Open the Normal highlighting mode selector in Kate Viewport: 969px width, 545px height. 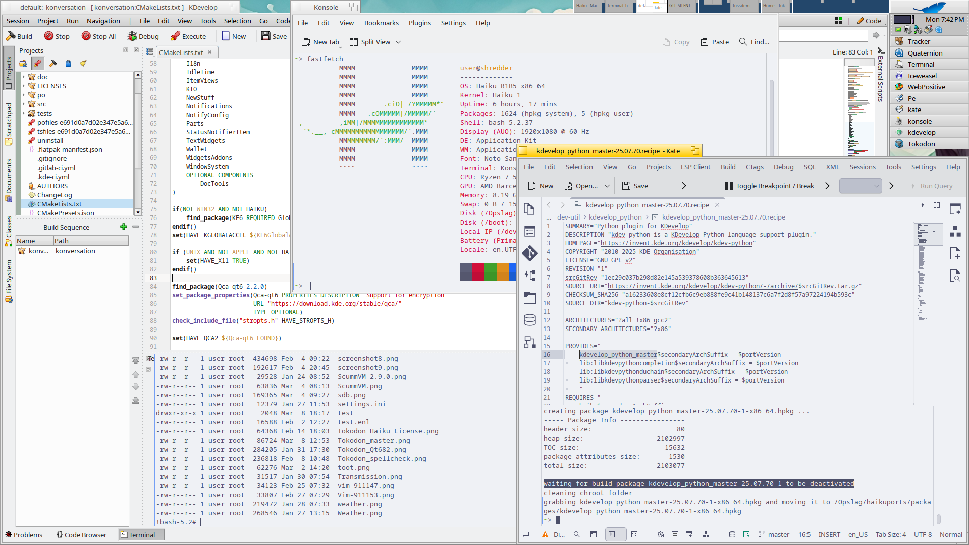(x=951, y=534)
